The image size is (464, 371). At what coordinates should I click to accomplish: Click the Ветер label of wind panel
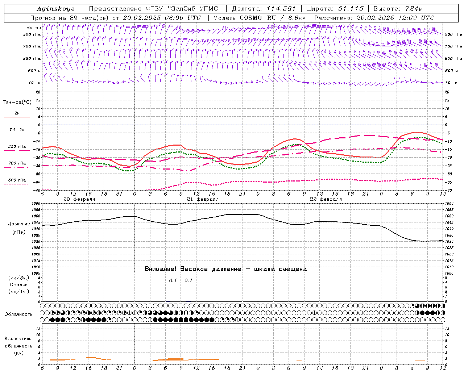(33, 28)
